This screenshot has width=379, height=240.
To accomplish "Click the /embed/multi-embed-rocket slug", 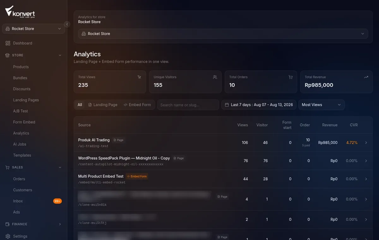I will pos(102,183).
